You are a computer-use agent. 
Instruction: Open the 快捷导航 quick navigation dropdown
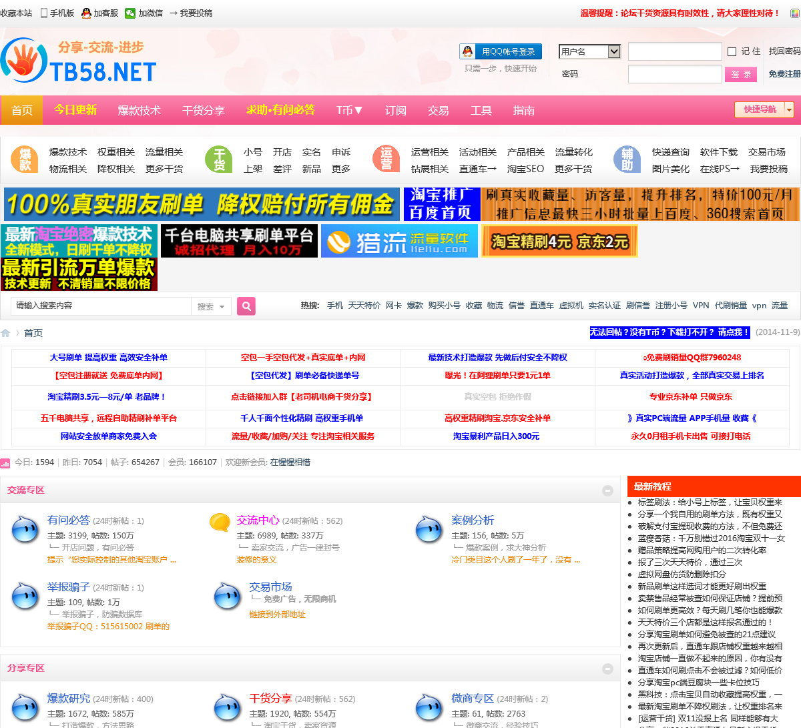click(x=764, y=109)
